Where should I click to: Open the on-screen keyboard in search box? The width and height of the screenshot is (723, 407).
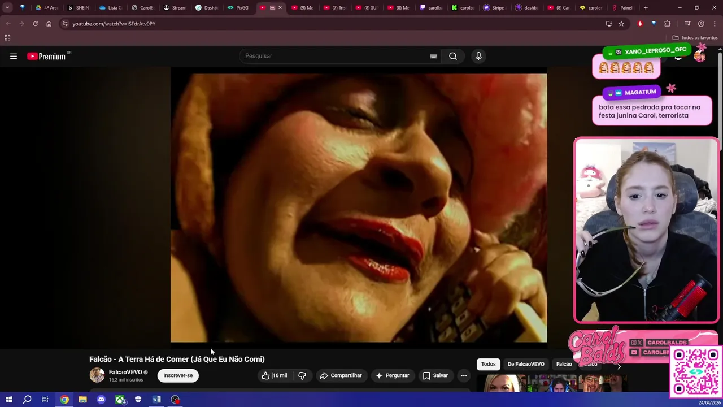coord(433,56)
